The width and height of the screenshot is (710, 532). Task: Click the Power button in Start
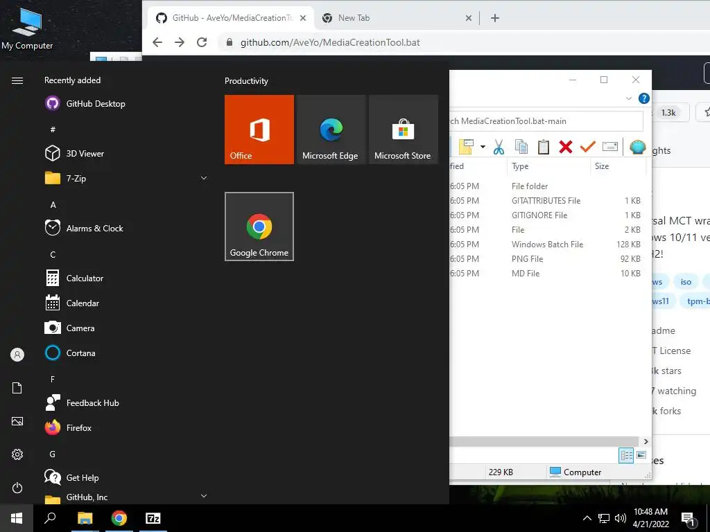[17, 488]
